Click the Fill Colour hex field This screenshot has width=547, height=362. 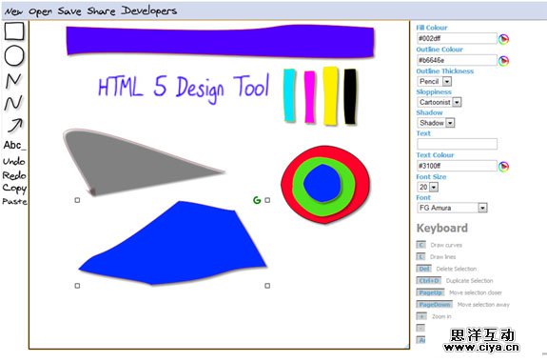click(457, 38)
